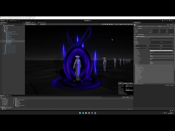
Task: Switch to the Game tab
Action: [x=34, y=23]
